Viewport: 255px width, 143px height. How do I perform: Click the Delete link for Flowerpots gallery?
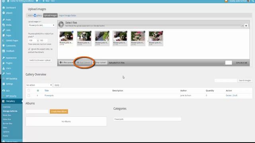[x=228, y=95]
